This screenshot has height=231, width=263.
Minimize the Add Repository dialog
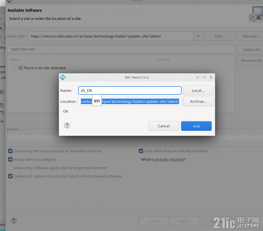tap(197, 77)
